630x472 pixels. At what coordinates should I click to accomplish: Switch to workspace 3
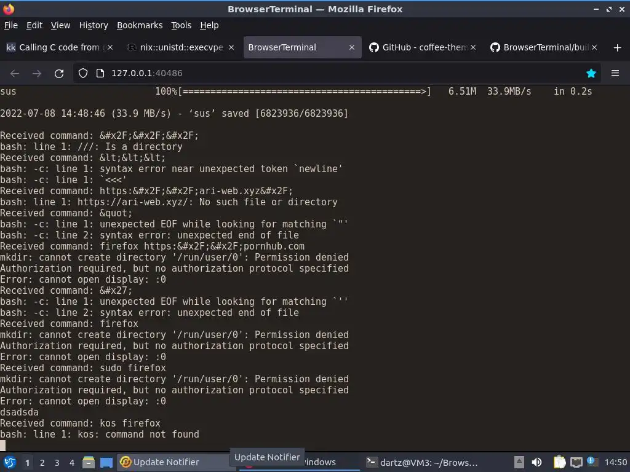pos(57,463)
